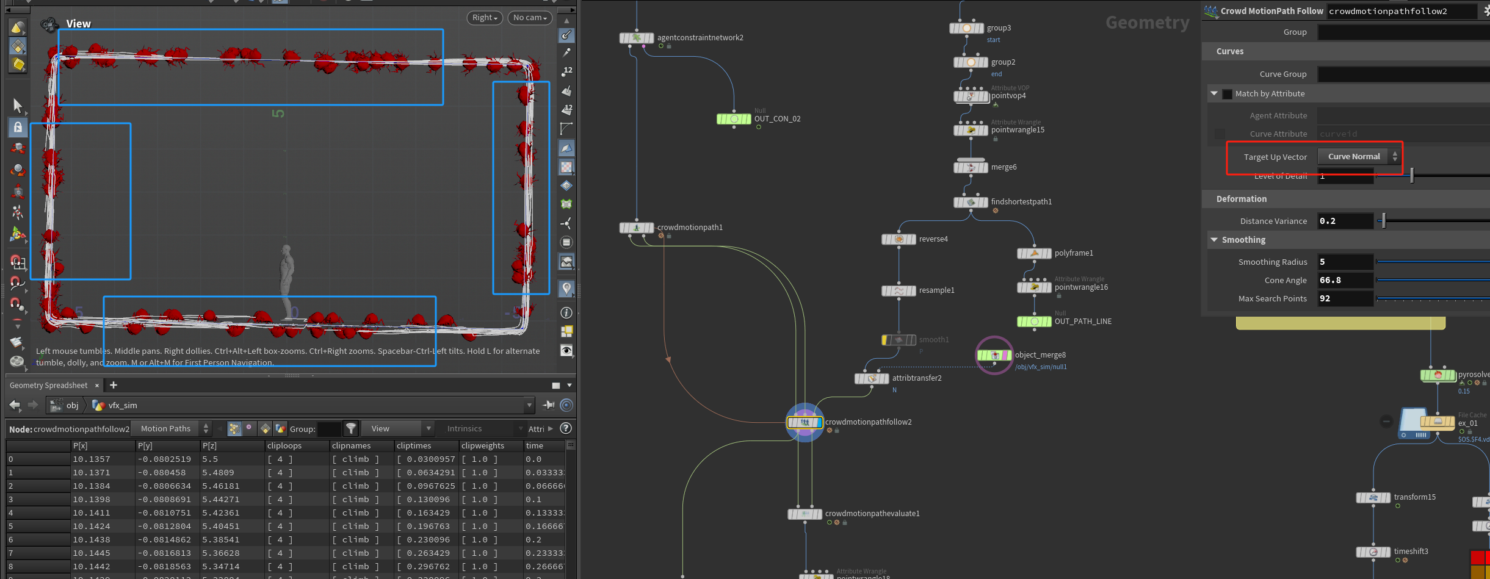This screenshot has height=579, width=1490.
Task: Click the Geometry selection mode diamond icon
Action: click(18, 46)
